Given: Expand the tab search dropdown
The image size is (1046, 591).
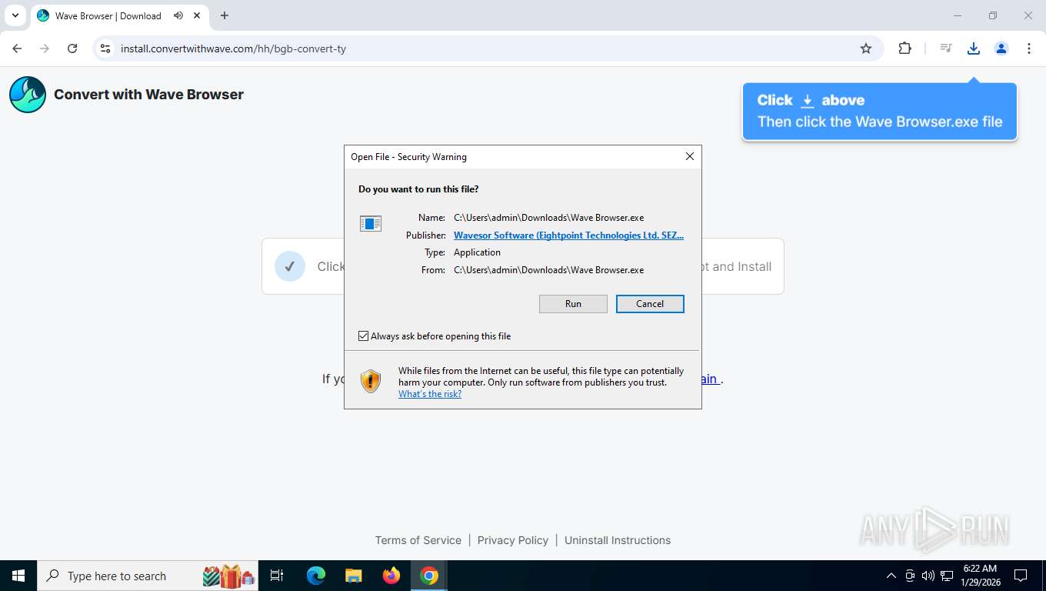Looking at the screenshot, I should point(15,15).
